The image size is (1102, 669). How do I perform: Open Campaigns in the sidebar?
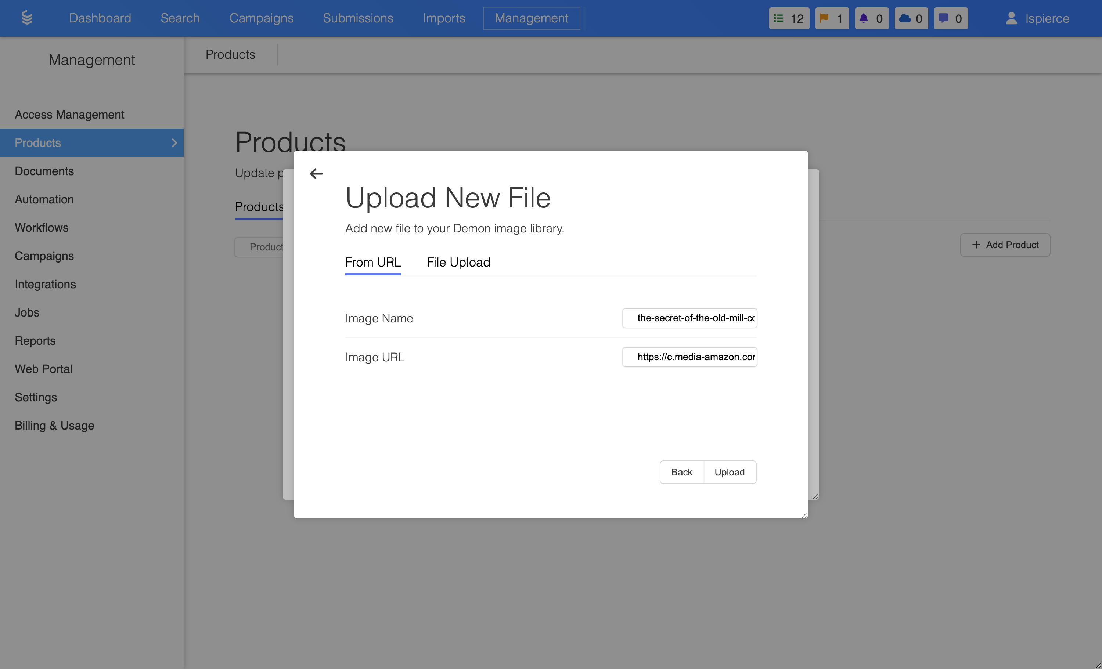point(92,256)
